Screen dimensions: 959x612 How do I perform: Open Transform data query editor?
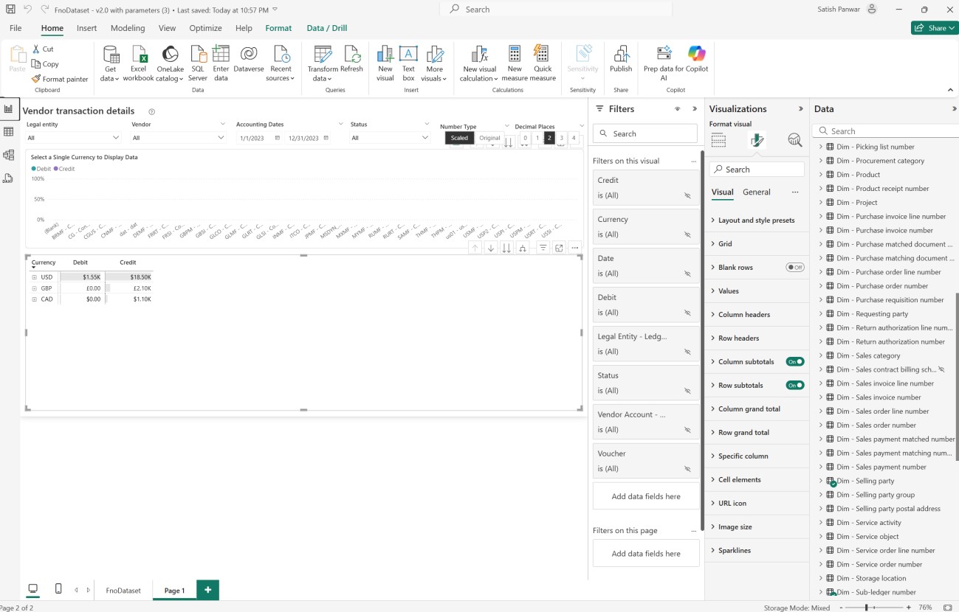(322, 55)
